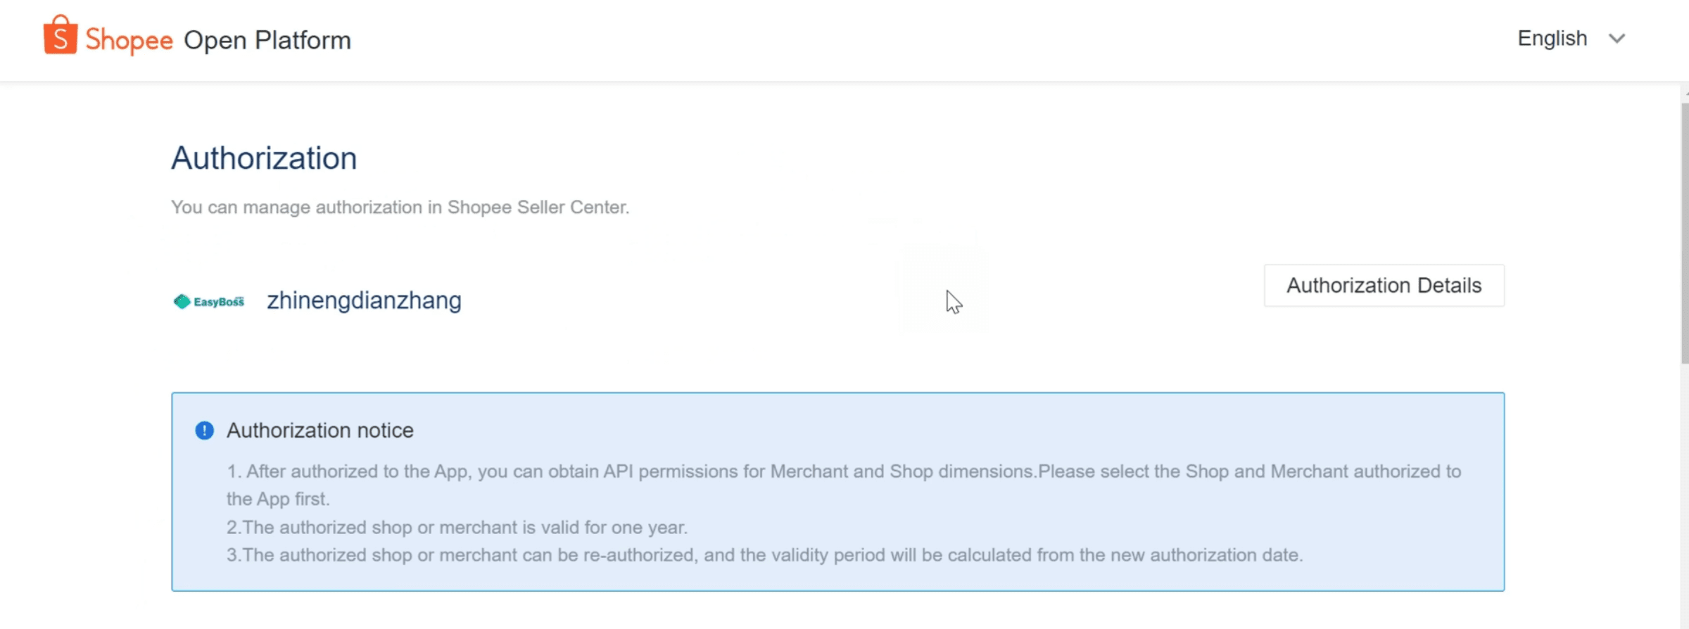Viewport: 1689px width, 629px height.
Task: Click the notice about one year validity
Action: point(457,527)
